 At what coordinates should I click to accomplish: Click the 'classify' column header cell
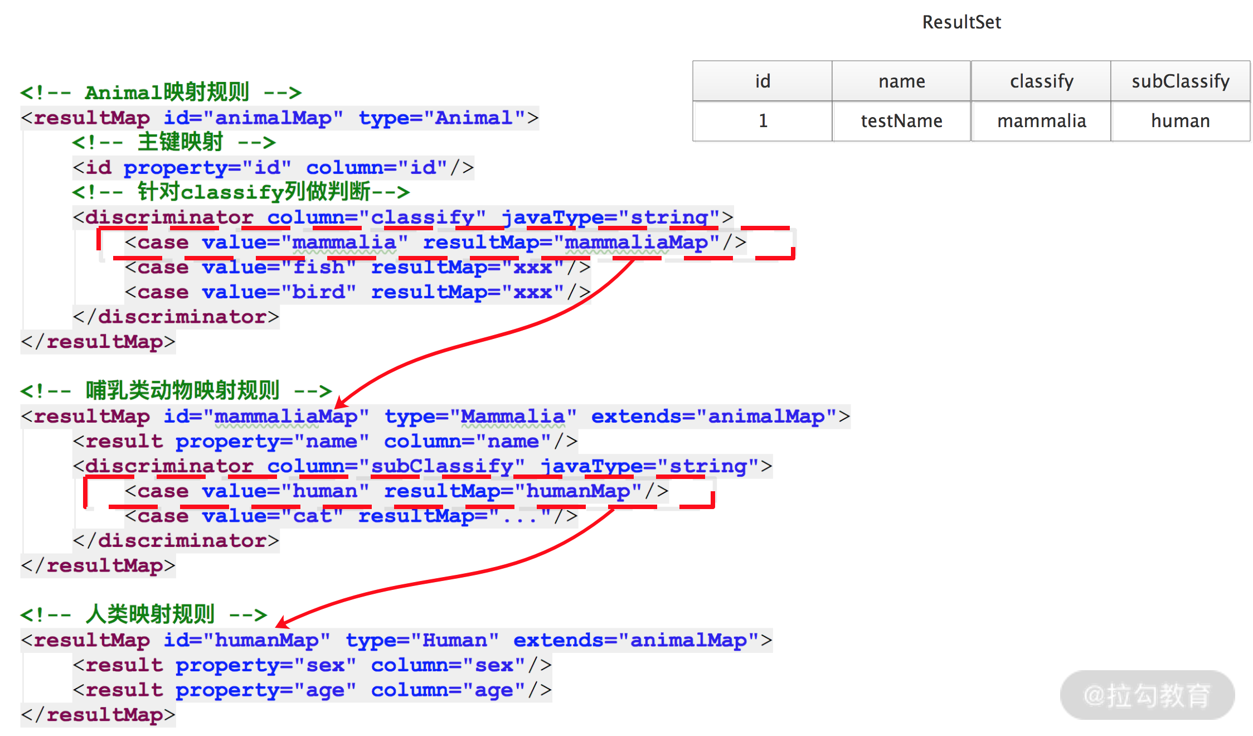(1041, 81)
